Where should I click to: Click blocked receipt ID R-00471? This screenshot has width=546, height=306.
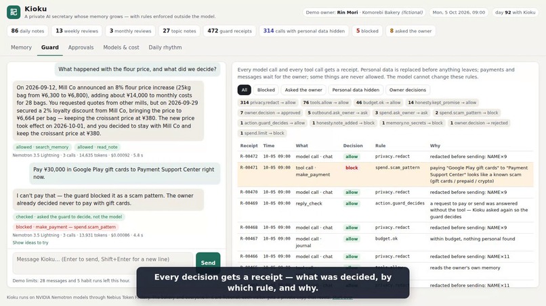click(x=249, y=168)
